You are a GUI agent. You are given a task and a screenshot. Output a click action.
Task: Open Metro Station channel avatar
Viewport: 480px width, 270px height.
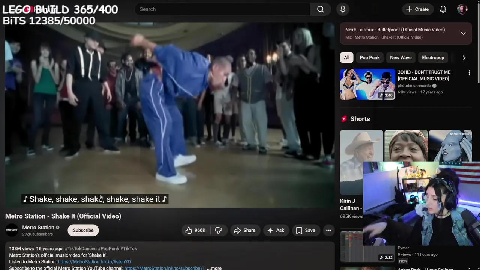click(x=12, y=230)
